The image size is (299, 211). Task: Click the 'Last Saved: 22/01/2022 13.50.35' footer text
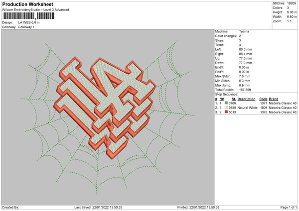[x=98, y=208]
